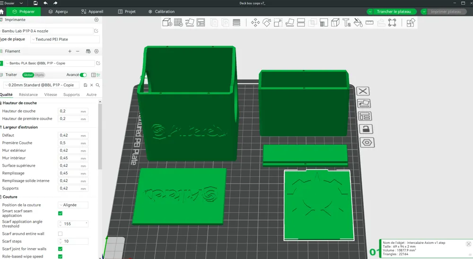
Task: Open the Imprimer plateau arrow dropdown
Action: tap(424, 11)
